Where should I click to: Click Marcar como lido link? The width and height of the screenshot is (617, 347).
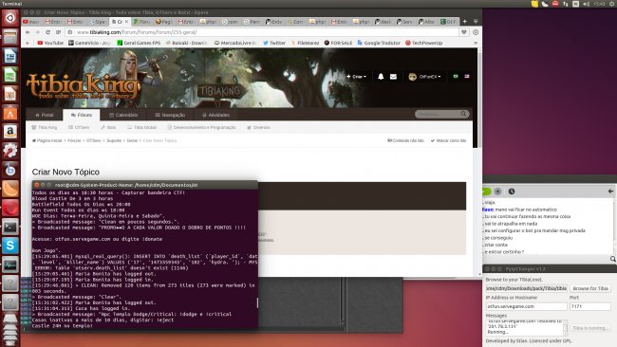[449, 140]
